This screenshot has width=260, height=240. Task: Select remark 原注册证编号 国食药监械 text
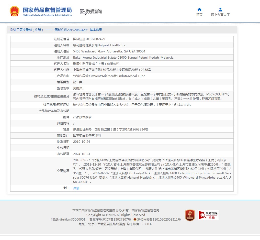pyautogui.click(x=111, y=129)
